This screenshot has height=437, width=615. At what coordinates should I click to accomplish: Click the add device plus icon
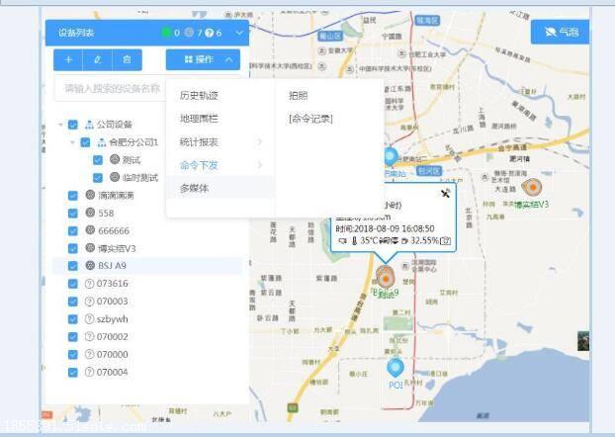pos(68,60)
